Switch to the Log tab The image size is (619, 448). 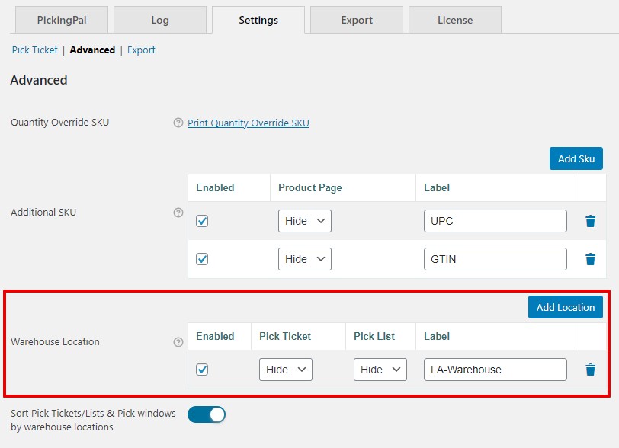click(159, 21)
